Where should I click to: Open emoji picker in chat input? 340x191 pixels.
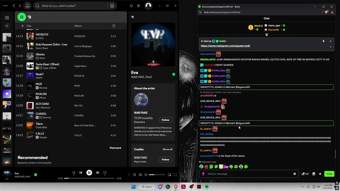pyautogui.click(x=295, y=174)
